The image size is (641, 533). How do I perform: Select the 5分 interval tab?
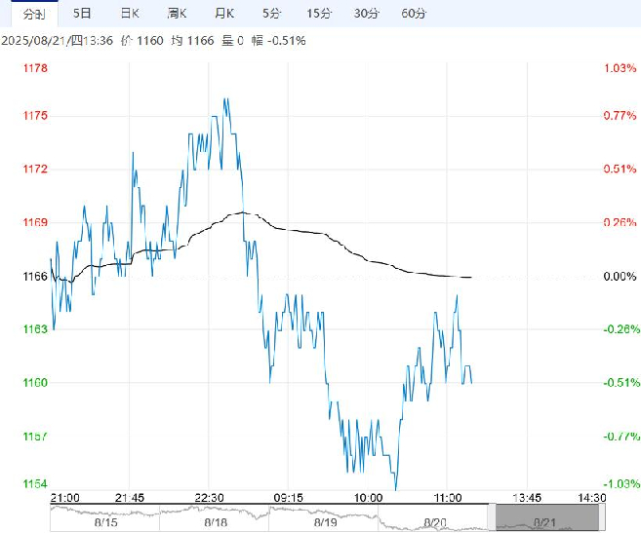[272, 14]
